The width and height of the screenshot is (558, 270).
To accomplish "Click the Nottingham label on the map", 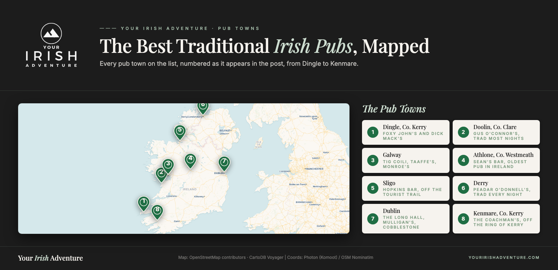I will 320,186.
